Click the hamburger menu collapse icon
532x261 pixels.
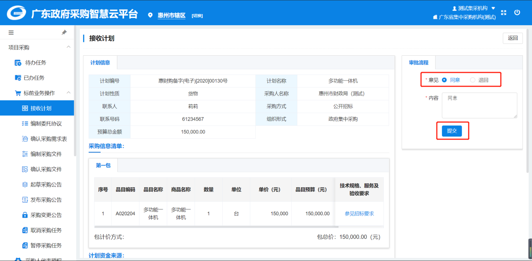pos(11,32)
